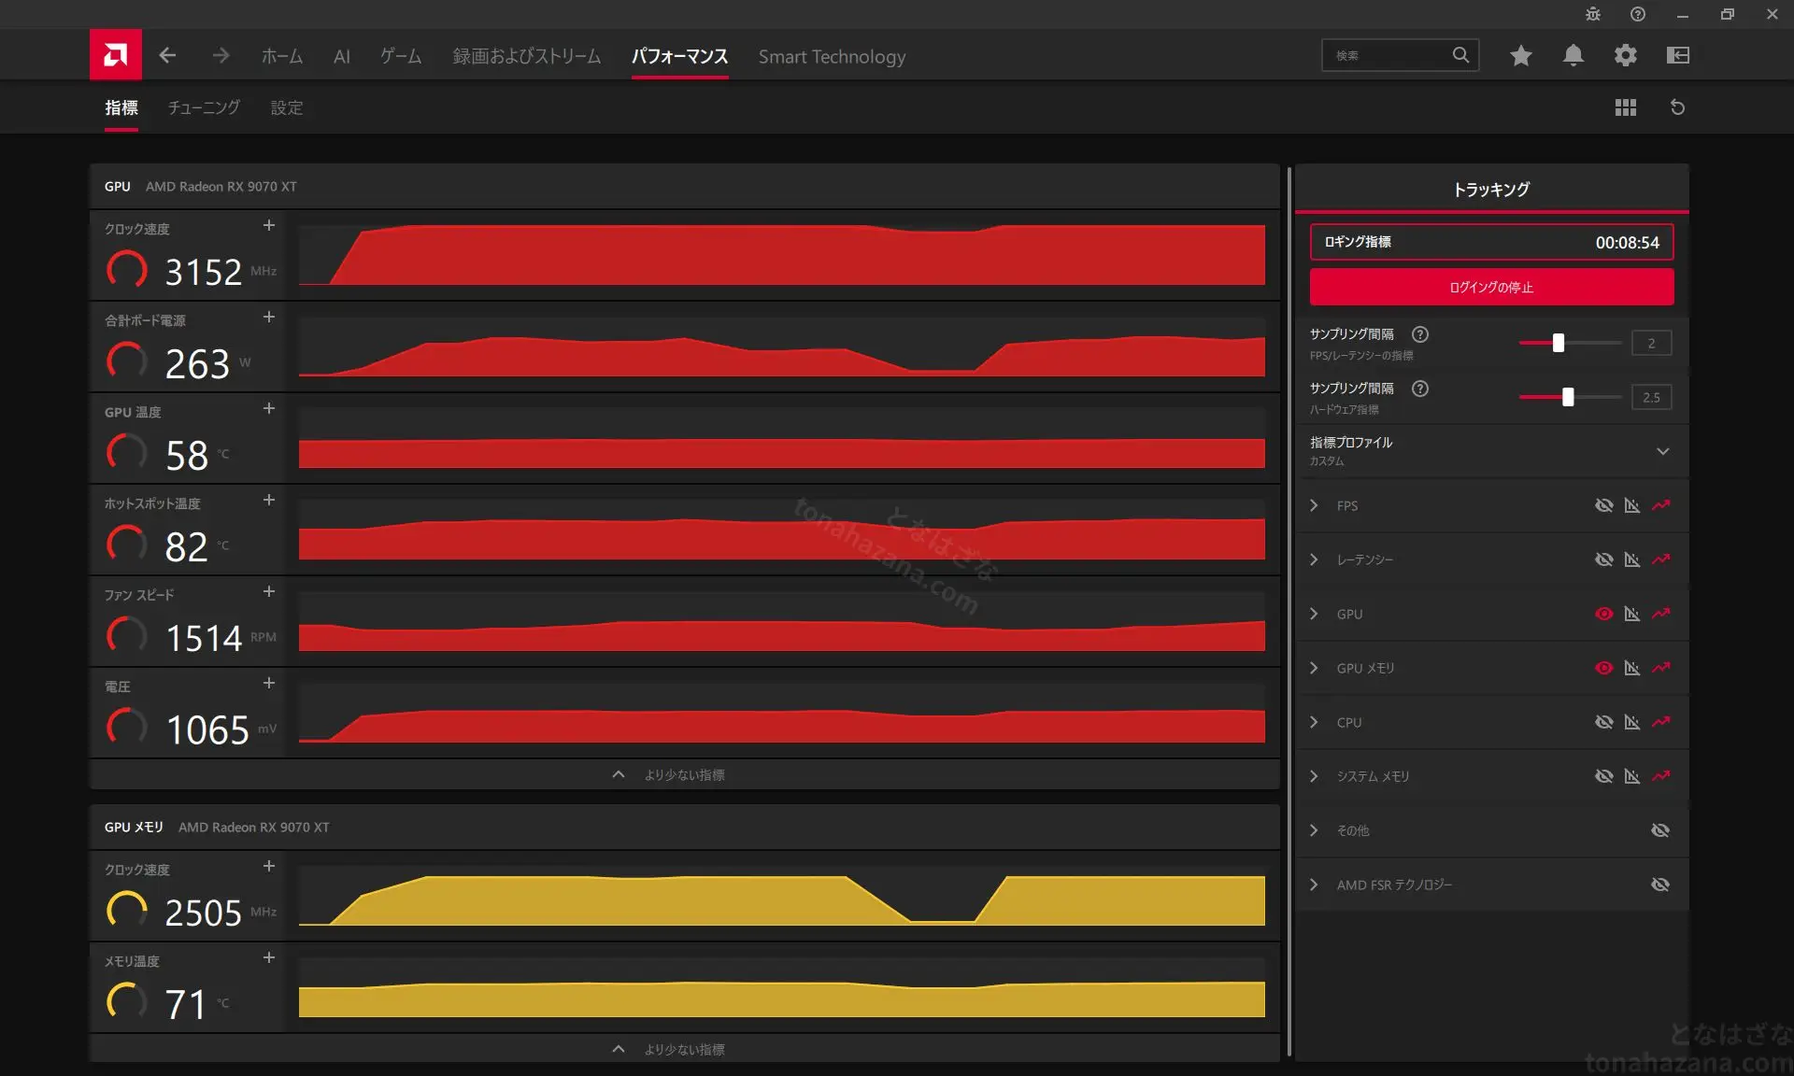Click the graph overlay icon in the レーテンシー row
This screenshot has width=1794, height=1076.
pos(1632,559)
